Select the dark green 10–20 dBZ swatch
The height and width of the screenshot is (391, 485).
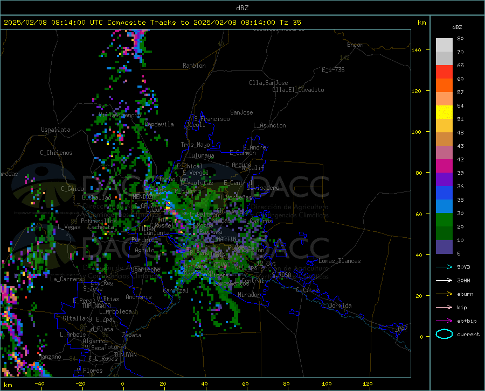click(x=444, y=233)
